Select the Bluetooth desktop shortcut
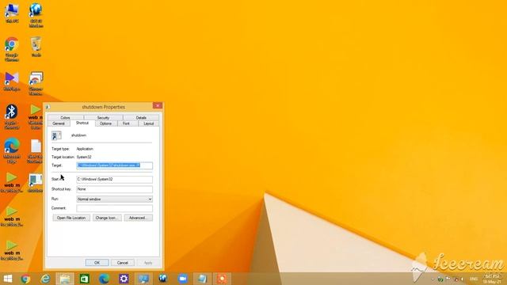The height and width of the screenshot is (285, 507). 12,117
